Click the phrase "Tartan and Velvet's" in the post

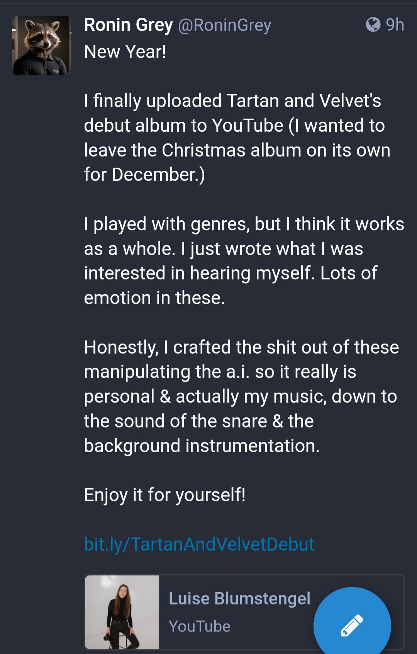coord(303,101)
